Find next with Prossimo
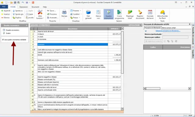195x117 pixels. pos(52,14)
